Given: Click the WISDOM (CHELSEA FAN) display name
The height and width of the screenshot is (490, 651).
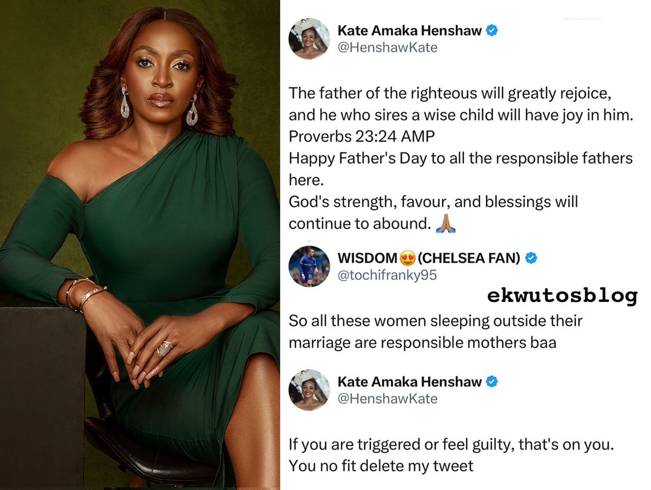Looking at the screenshot, I should (429, 258).
